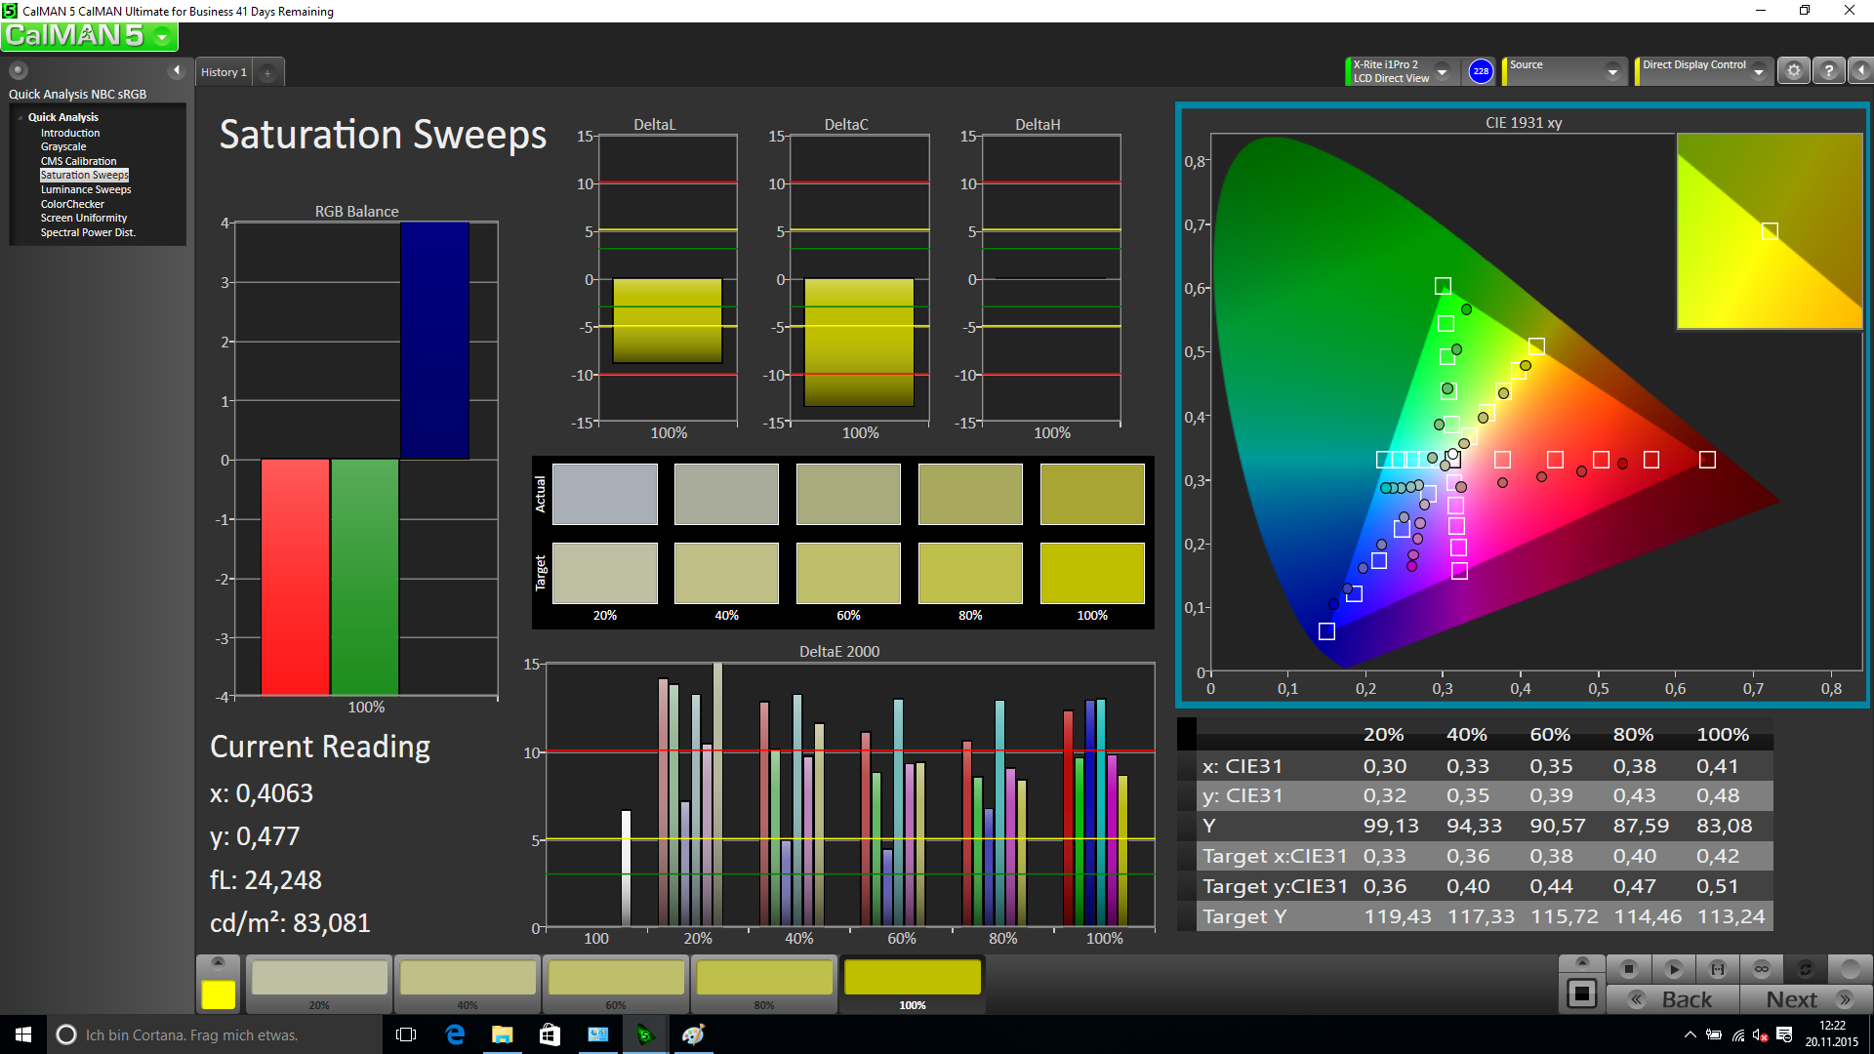Add a new history tab
Screen dimensions: 1874x1054
[267, 73]
